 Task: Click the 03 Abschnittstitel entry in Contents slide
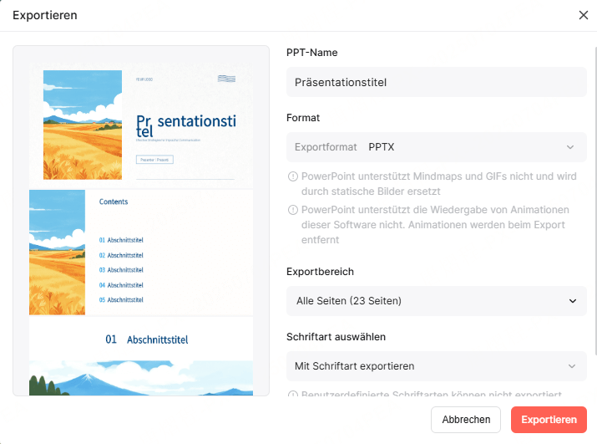pyautogui.click(x=121, y=270)
